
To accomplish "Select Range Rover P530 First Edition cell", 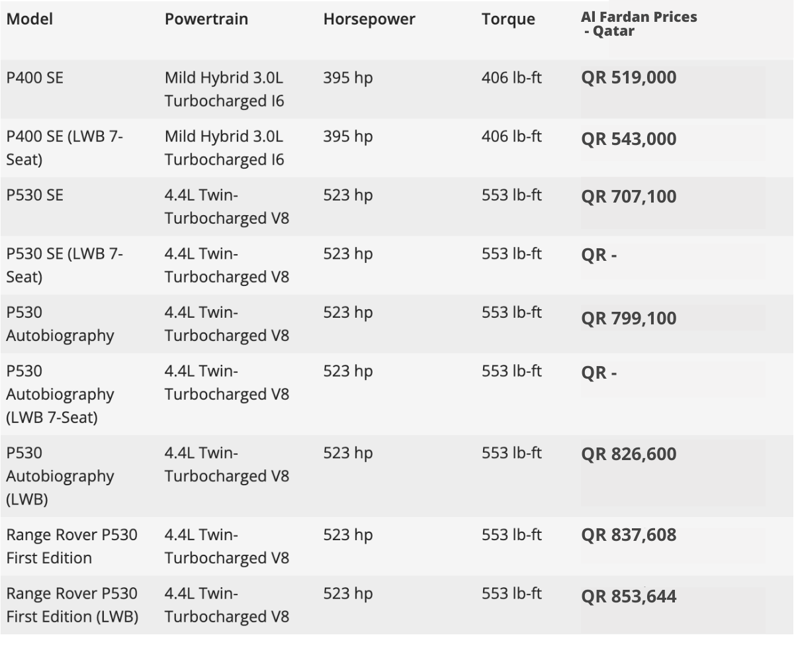I will click(71, 546).
